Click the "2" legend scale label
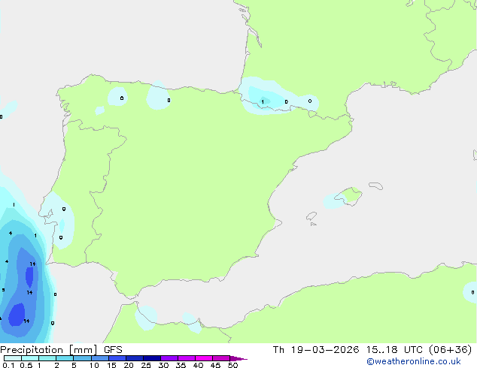The image size is (477, 368). point(56,365)
